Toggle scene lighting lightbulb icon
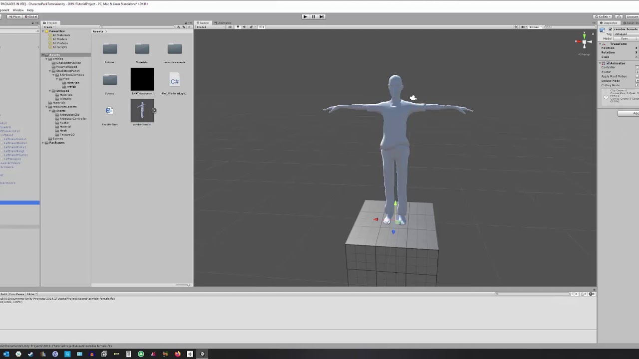The width and height of the screenshot is (639, 359). click(x=238, y=27)
